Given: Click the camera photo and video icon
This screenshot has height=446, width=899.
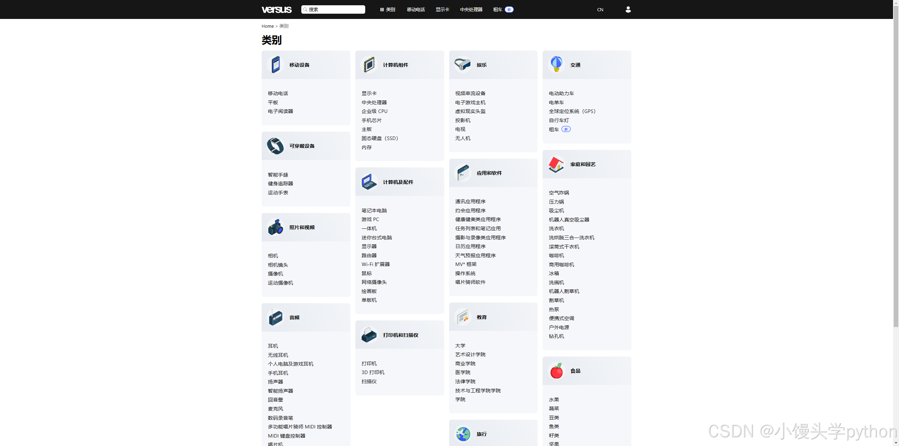Looking at the screenshot, I should [x=276, y=227].
